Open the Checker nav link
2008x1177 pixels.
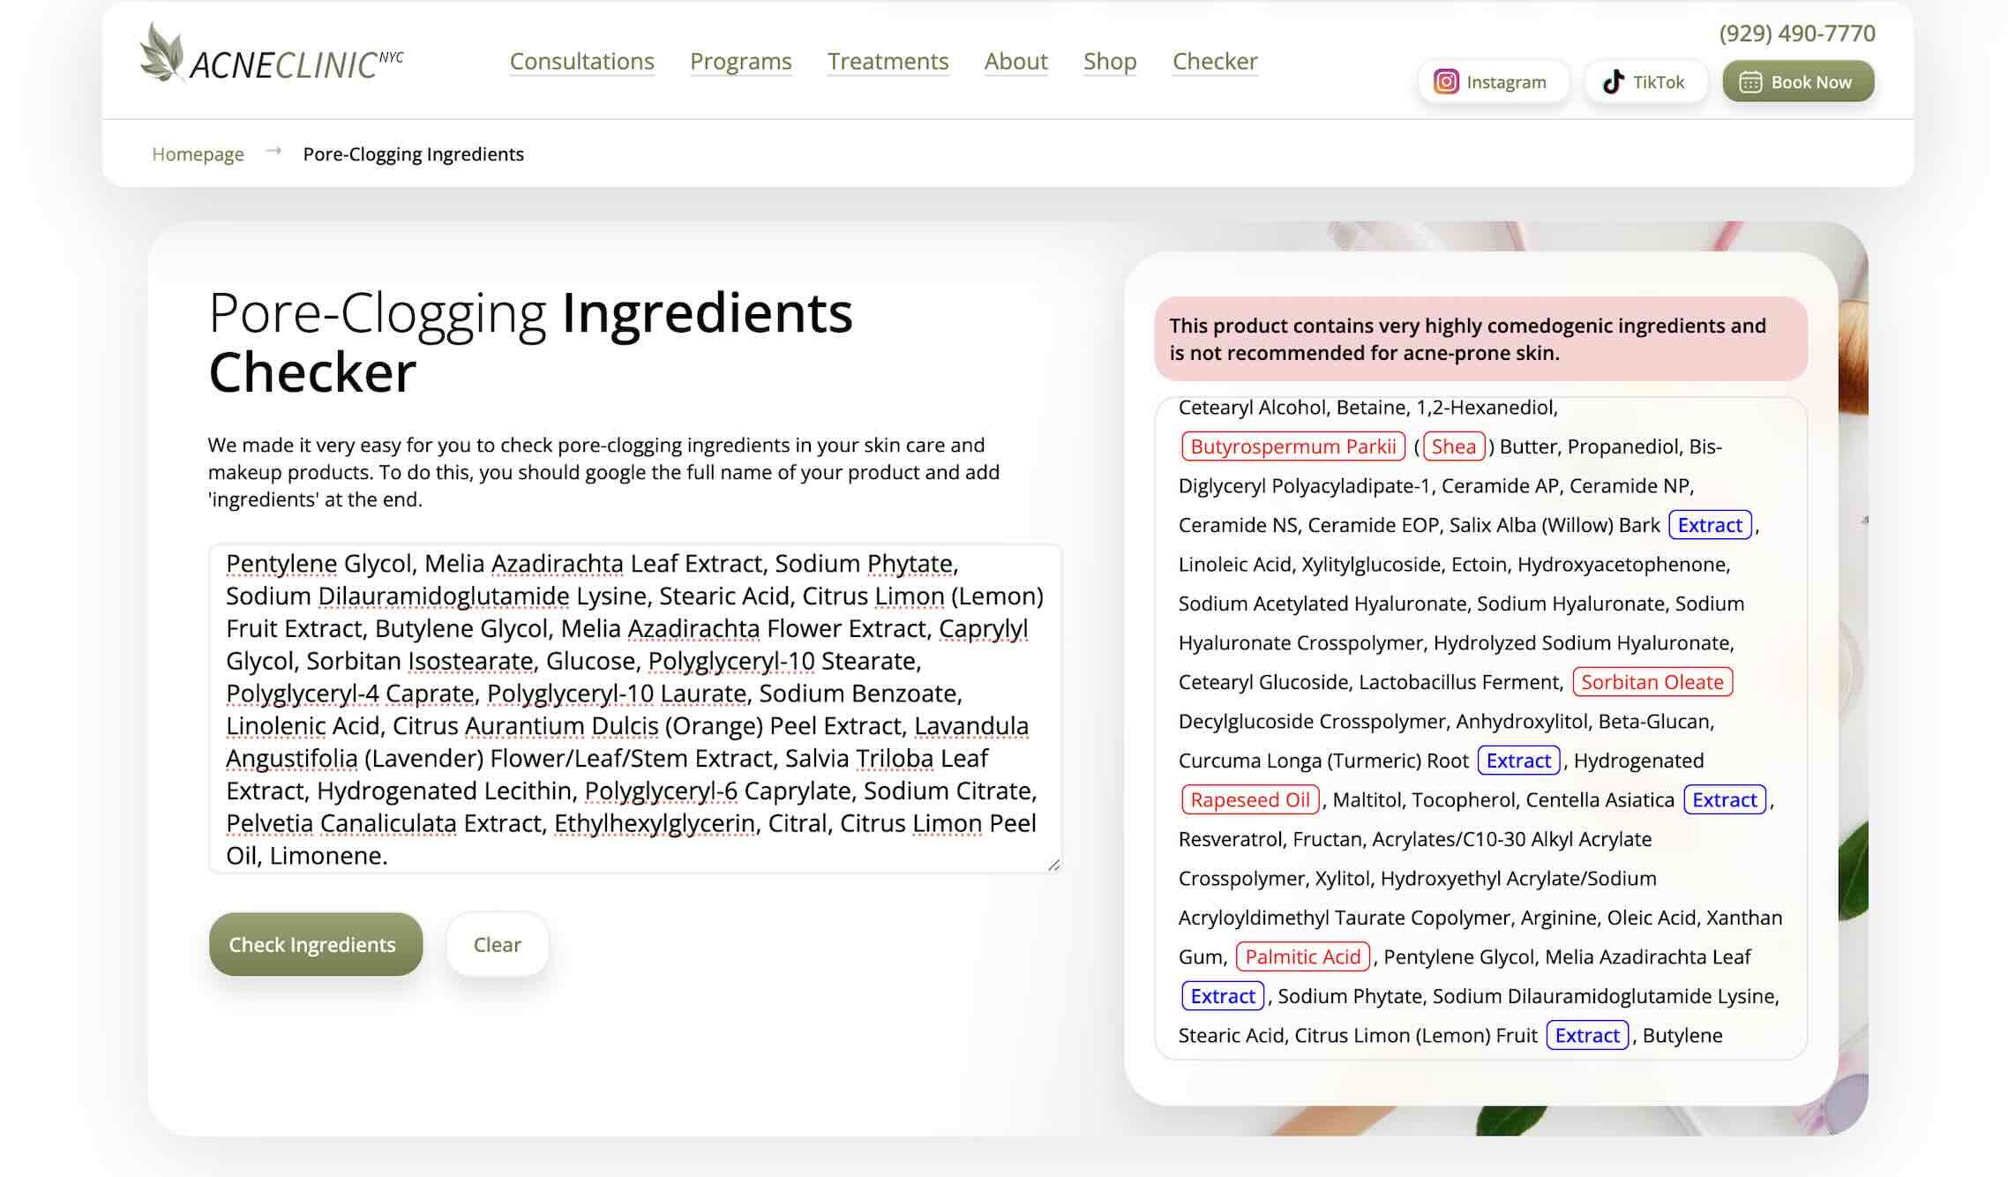[1214, 61]
